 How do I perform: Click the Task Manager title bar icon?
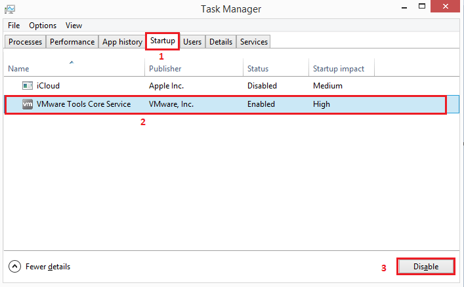coord(10,9)
